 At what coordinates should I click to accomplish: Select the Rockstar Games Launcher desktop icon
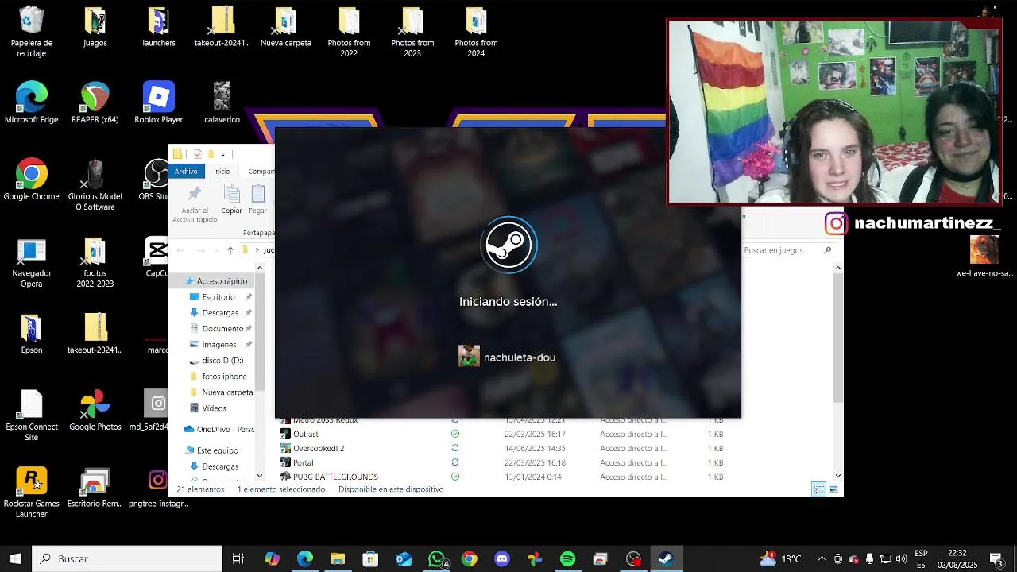click(32, 493)
